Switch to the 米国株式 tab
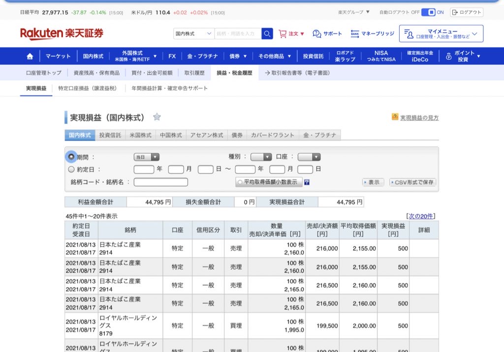This screenshot has height=352, width=504. (x=140, y=135)
